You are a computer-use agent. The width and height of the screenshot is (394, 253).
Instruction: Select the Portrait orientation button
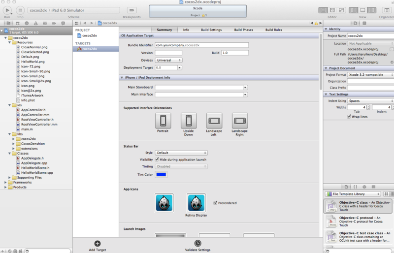tap(163, 121)
